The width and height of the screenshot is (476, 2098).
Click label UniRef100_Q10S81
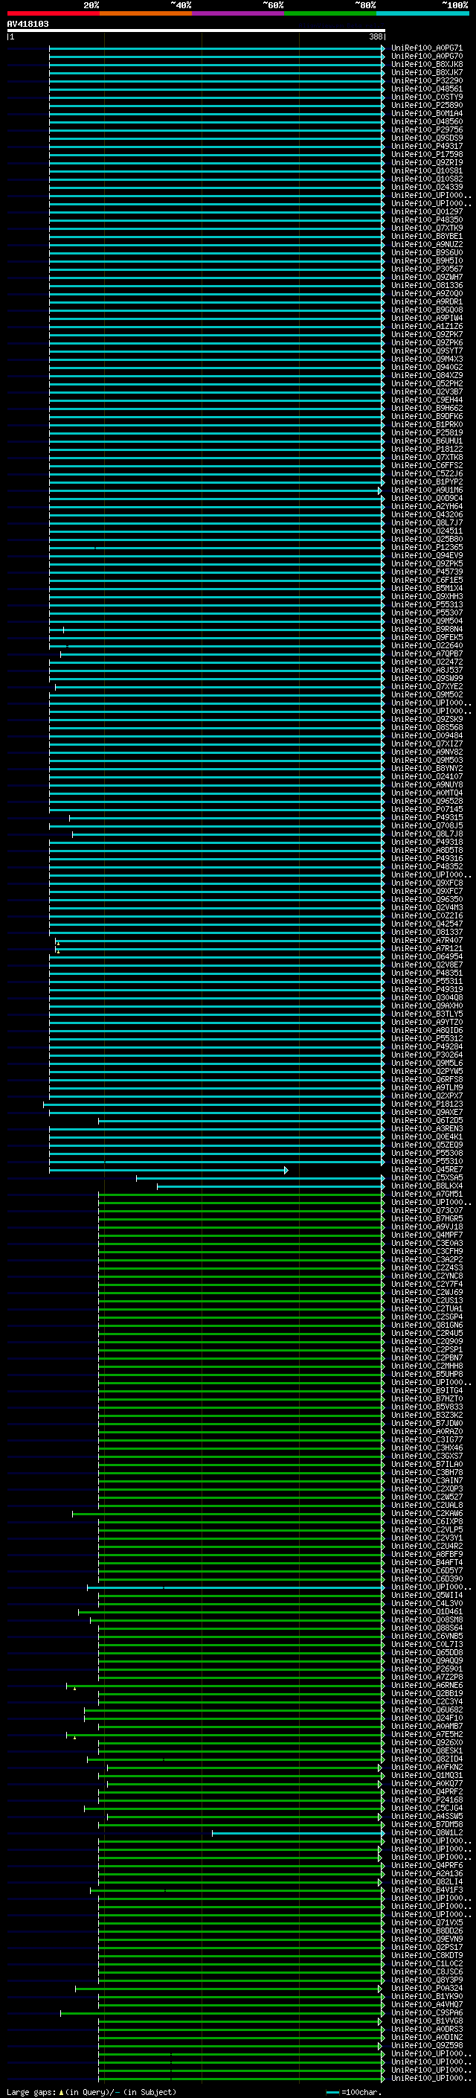tap(426, 171)
